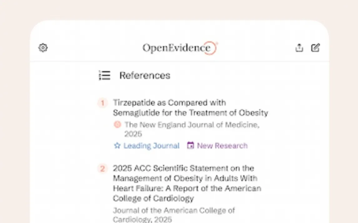The height and width of the screenshot is (223, 358).
Task: Open the settings gear icon
Action: click(x=43, y=48)
